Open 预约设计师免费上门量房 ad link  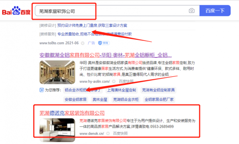pos(92,26)
